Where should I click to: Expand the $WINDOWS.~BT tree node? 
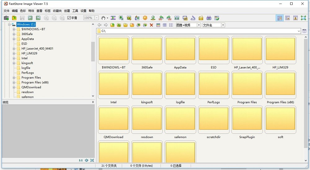point(14,29)
